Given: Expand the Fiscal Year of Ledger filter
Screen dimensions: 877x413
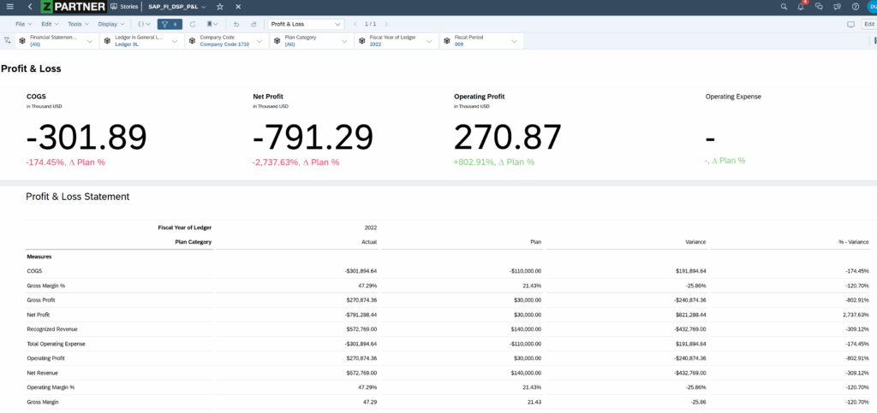Looking at the screenshot, I should [x=430, y=40].
